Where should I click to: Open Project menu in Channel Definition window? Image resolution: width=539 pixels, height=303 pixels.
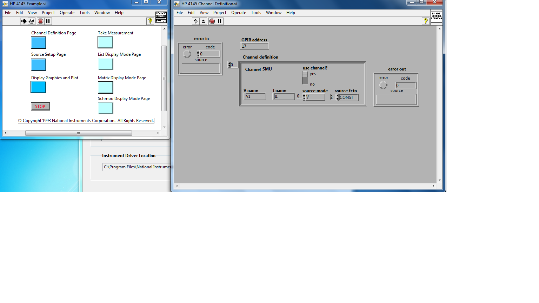point(220,13)
